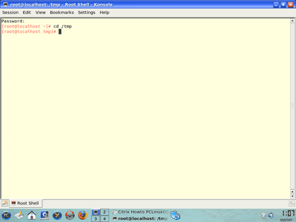Click the 'cd /tmp' command text
Viewport: 296px width, 222px height.
62,26
